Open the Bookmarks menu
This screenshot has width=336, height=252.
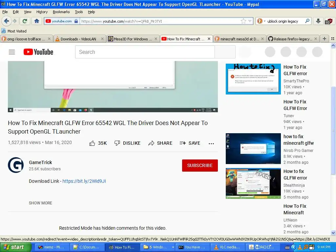[x=61, y=12]
